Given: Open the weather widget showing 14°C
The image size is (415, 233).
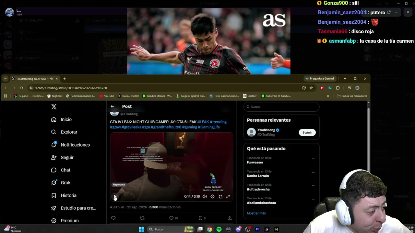Looking at the screenshot, I should click(x=13, y=229).
